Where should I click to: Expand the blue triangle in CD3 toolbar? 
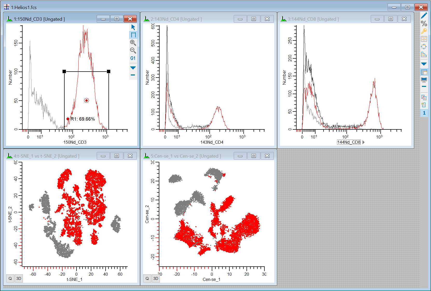point(133,68)
